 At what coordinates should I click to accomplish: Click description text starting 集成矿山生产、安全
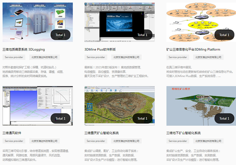[194, 155]
